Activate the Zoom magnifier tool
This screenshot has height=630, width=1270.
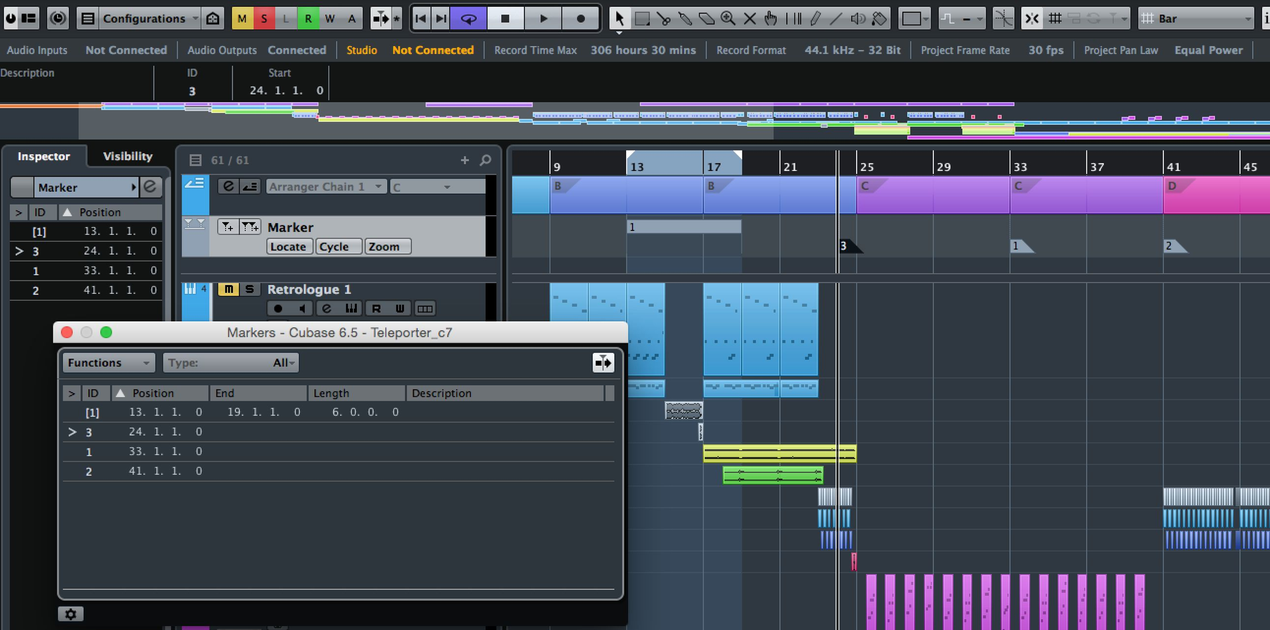tap(728, 18)
